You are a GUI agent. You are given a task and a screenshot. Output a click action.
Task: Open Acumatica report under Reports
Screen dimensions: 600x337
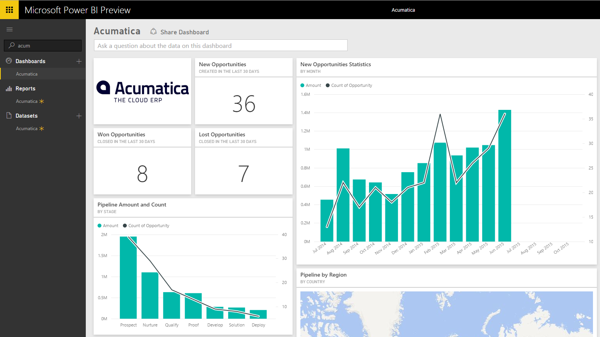pos(27,101)
